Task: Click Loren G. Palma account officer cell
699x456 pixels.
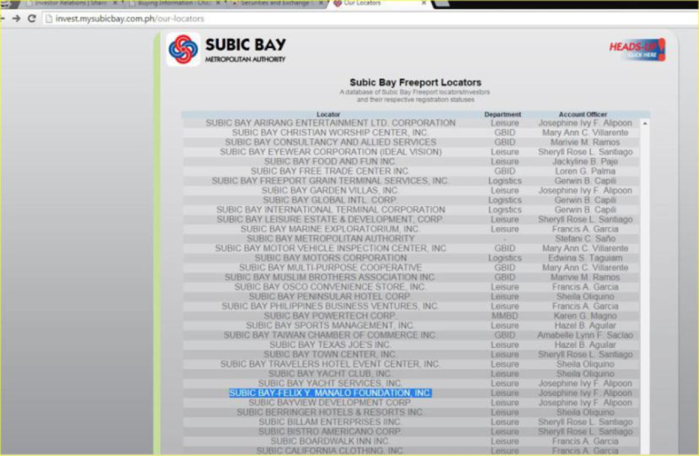Action: [585, 171]
